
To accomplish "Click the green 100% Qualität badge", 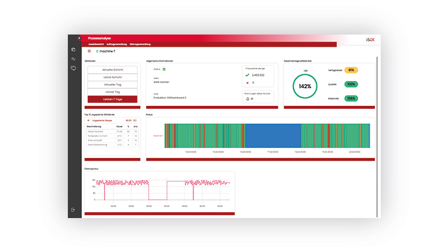I will click(351, 84).
